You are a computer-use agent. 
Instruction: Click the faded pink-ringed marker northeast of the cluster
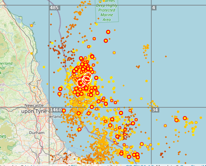pyautogui.click(x=114, y=53)
